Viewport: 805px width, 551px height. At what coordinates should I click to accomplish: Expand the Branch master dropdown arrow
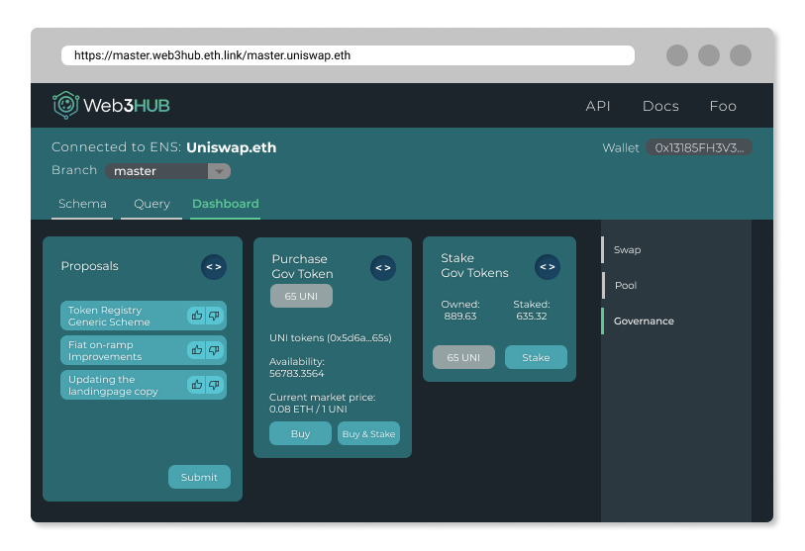[x=219, y=171]
